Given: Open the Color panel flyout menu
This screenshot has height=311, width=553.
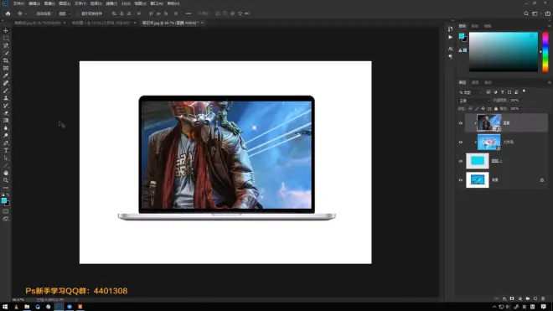Looking at the screenshot, I should pos(549,26).
